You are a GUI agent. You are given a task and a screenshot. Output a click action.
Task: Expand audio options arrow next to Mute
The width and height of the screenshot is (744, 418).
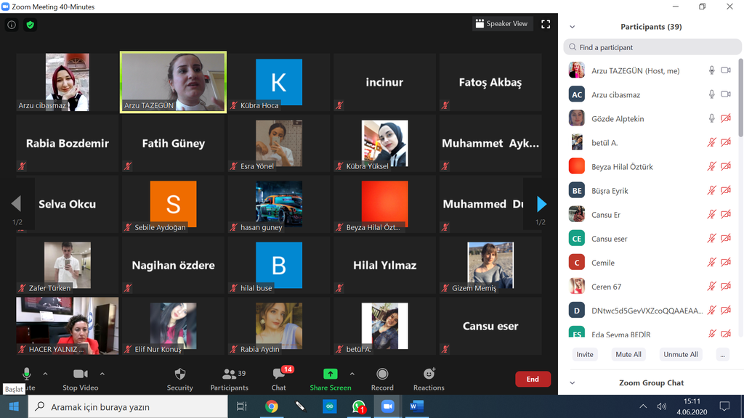(x=45, y=374)
